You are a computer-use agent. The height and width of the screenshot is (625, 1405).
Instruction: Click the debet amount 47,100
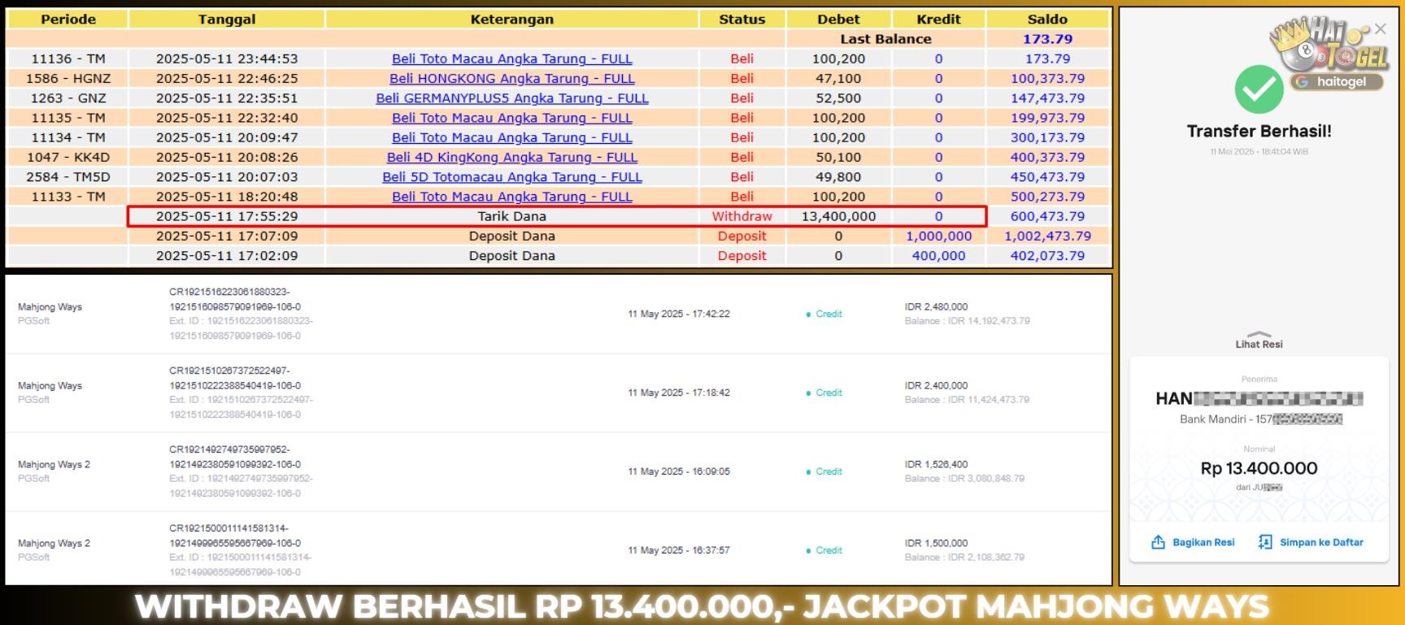point(838,78)
